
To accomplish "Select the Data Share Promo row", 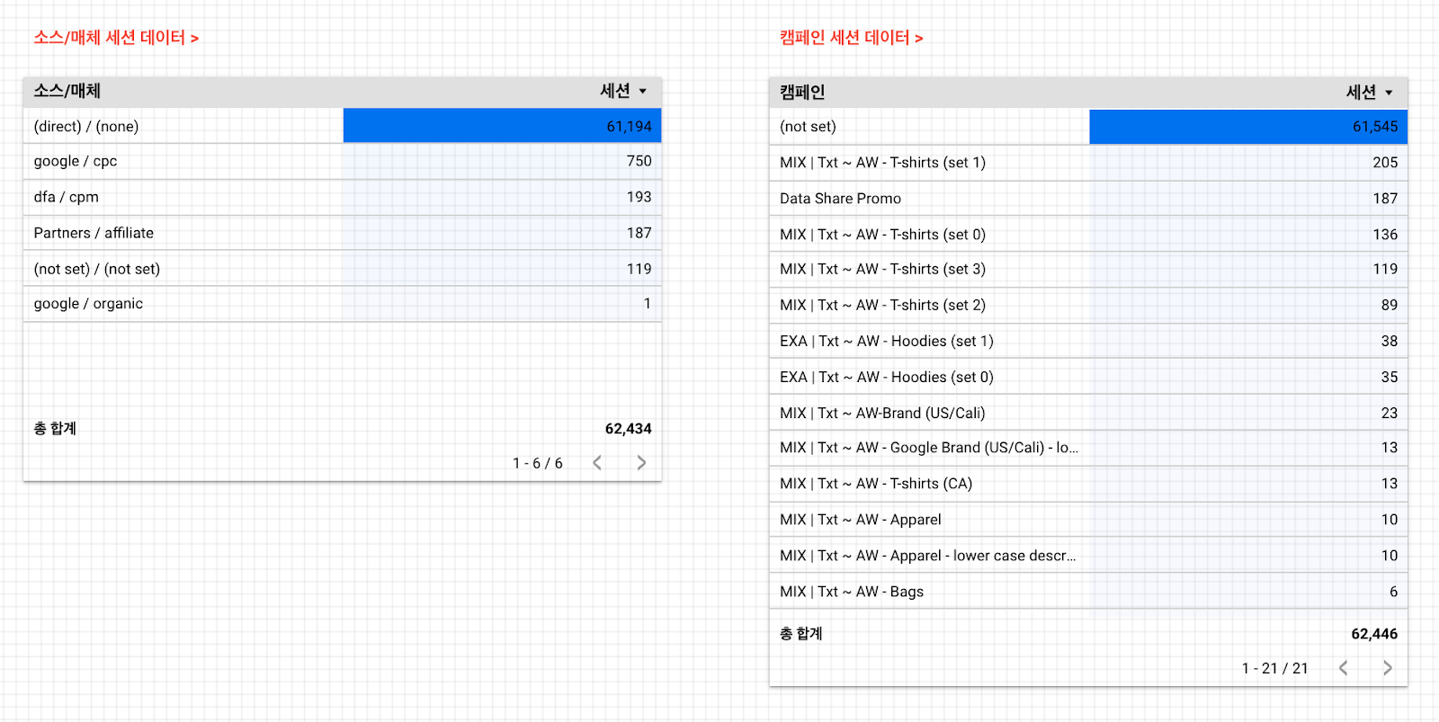I will point(1088,199).
